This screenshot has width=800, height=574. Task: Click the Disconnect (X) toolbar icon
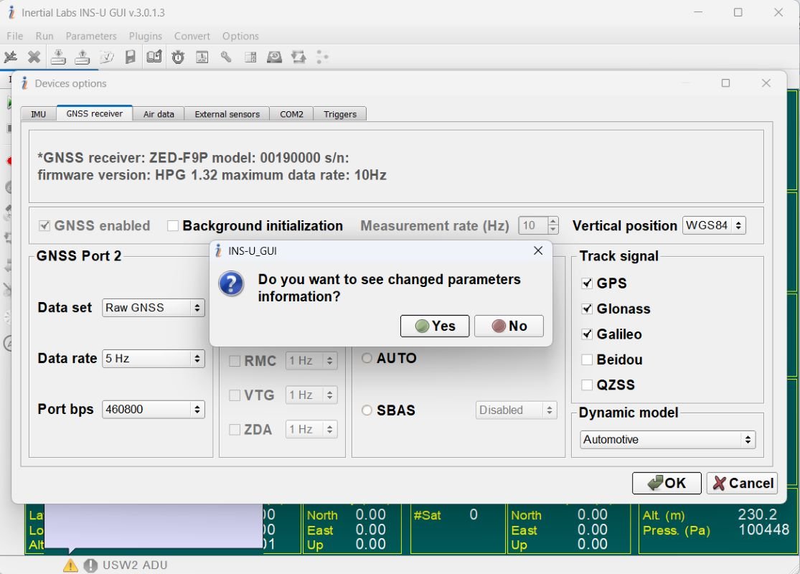click(x=34, y=57)
